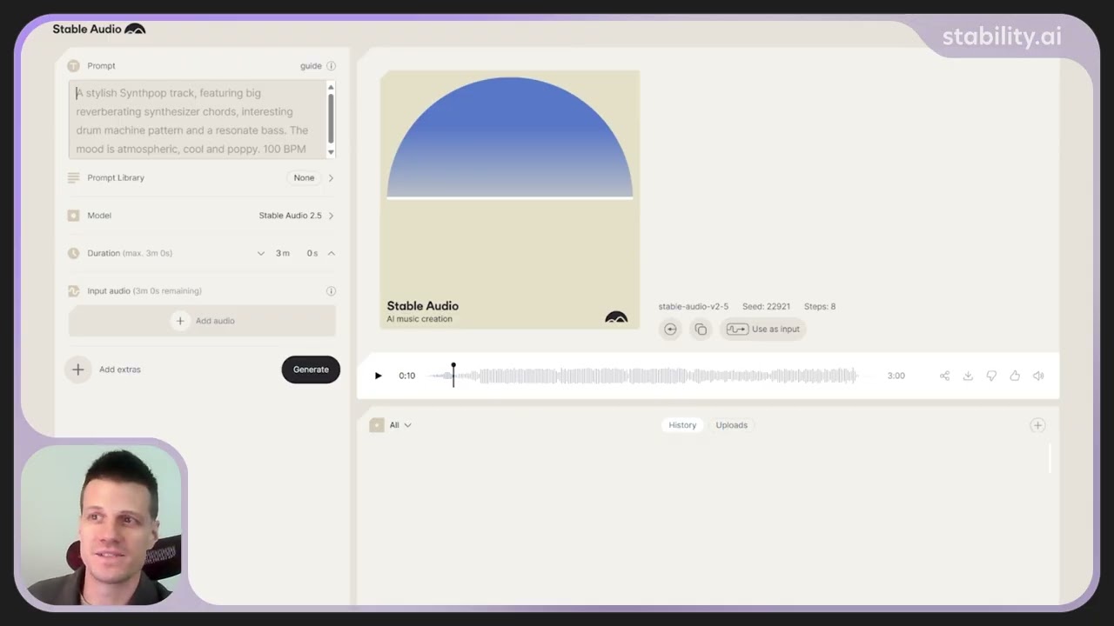Screen dimensions: 1114x626
Task: Play the generated audio track
Action: tap(378, 376)
